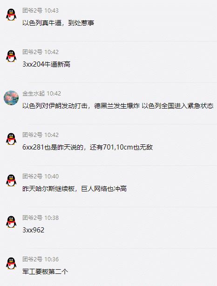Click 团爷2号 name at 10:36
Image resolution: width=217 pixels, height=286 pixels.
32,259
